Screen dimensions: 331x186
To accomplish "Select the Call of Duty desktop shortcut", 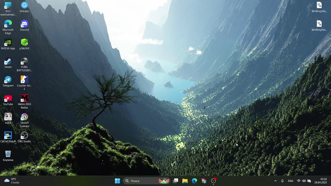I will [x=8, y=137].
